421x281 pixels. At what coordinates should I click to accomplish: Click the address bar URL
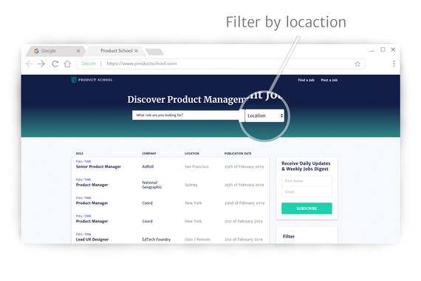pos(142,64)
